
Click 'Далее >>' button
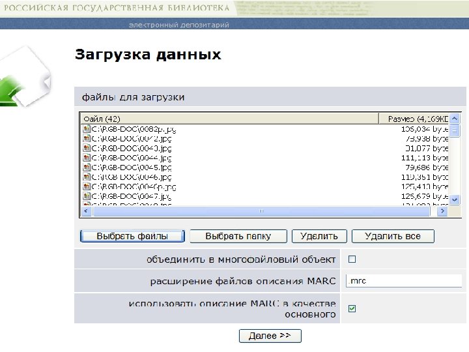pyautogui.click(x=270, y=336)
